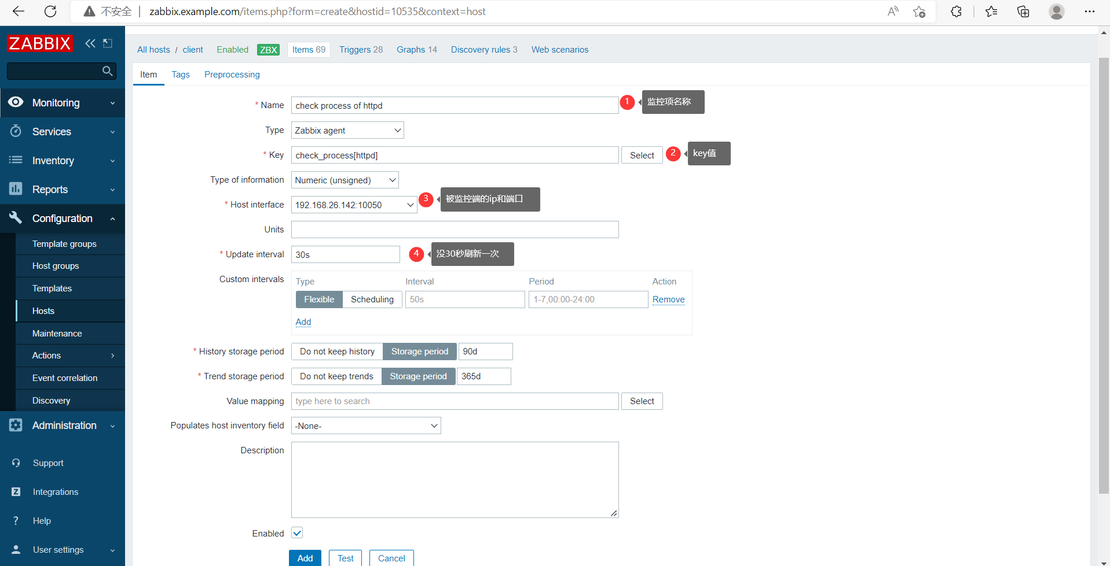
Task: Click the Update interval field
Action: tap(346, 254)
